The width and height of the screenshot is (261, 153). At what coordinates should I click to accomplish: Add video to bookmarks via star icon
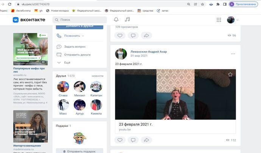(x=230, y=74)
